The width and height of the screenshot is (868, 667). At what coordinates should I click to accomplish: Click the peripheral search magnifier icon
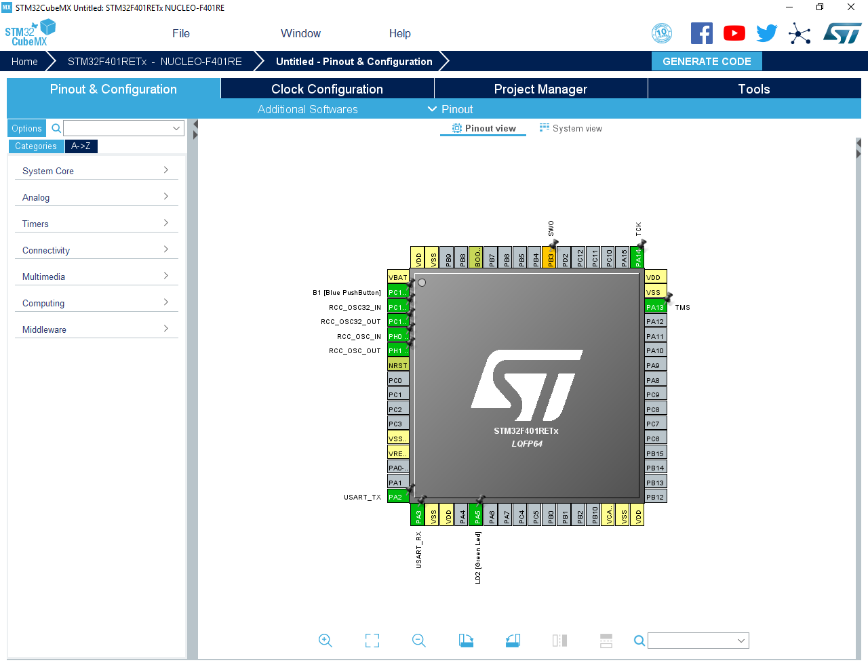[x=57, y=128]
